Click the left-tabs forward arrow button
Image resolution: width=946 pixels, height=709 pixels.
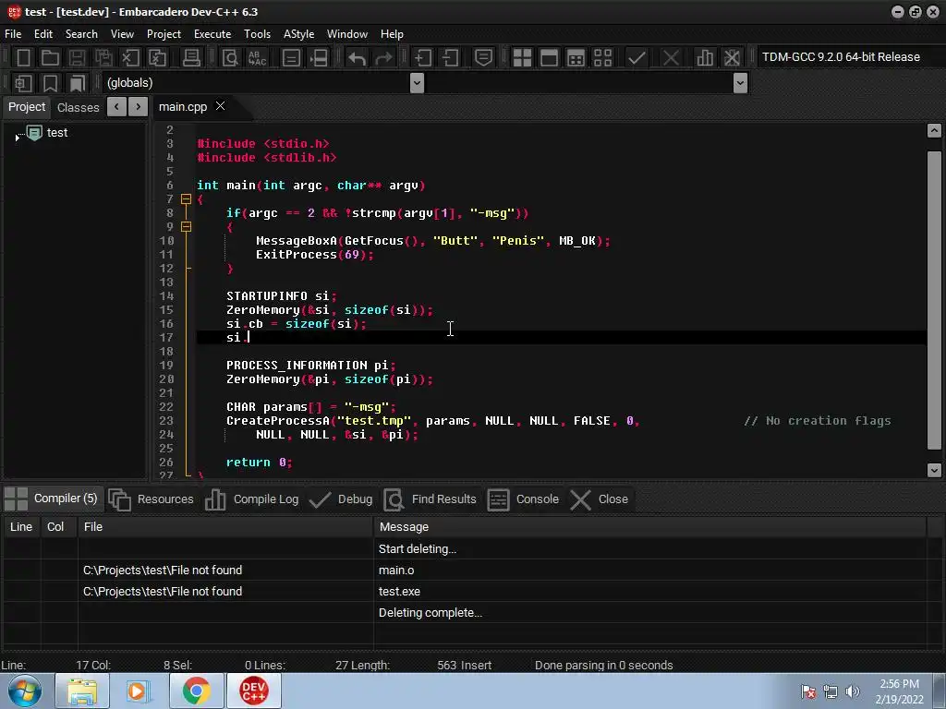point(139,107)
